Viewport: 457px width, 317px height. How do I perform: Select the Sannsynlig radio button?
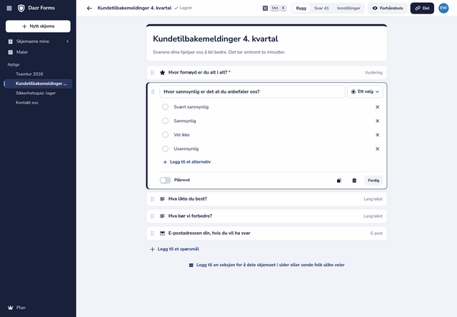pyautogui.click(x=165, y=121)
